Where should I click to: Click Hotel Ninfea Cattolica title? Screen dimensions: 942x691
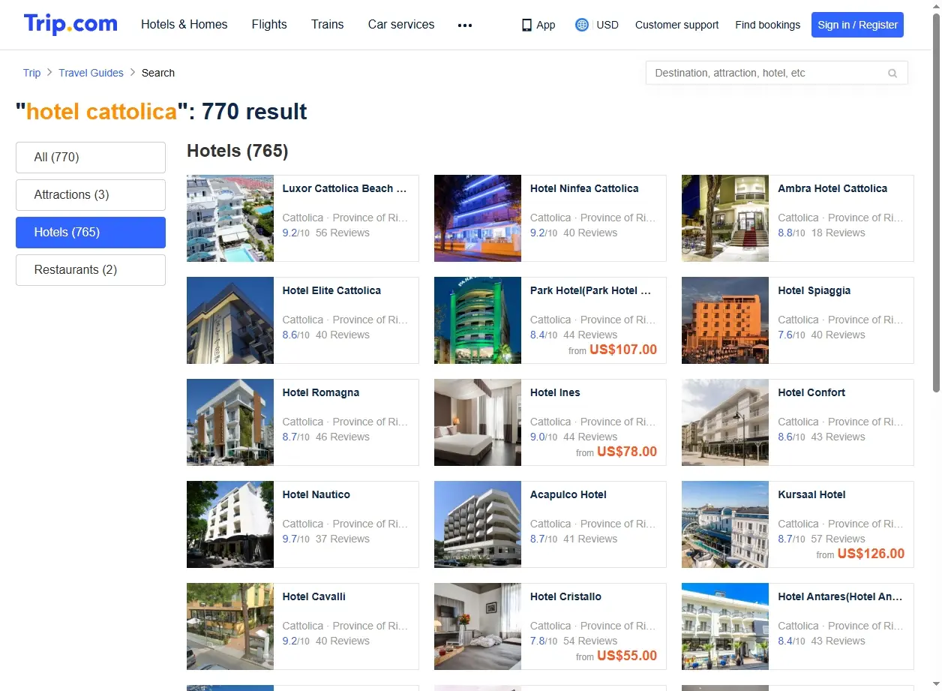pyautogui.click(x=584, y=189)
